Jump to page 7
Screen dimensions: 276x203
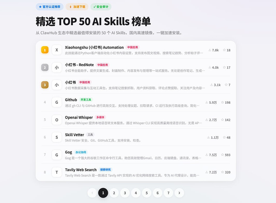click(169, 193)
